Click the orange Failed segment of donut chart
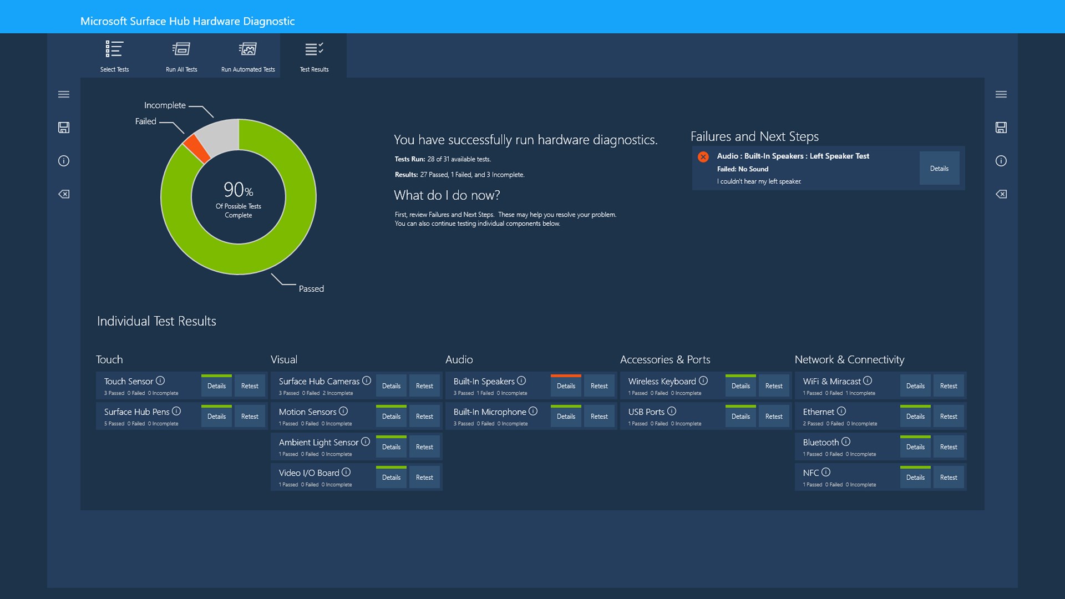The width and height of the screenshot is (1065, 599). point(196,148)
